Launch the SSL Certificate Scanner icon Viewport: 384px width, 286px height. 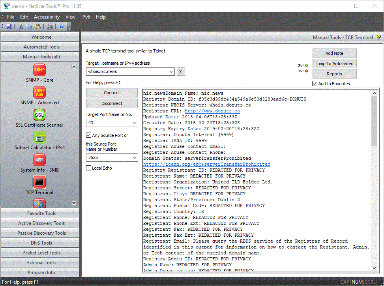click(x=39, y=115)
